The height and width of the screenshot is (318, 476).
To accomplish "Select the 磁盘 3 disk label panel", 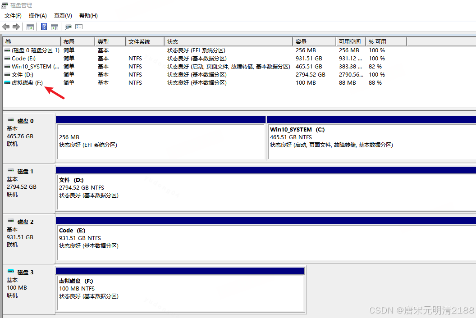I will coord(29,289).
